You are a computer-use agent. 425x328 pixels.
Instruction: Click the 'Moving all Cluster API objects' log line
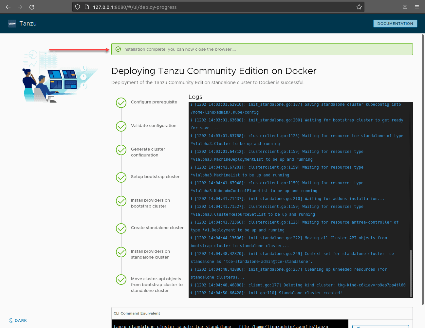(289, 242)
